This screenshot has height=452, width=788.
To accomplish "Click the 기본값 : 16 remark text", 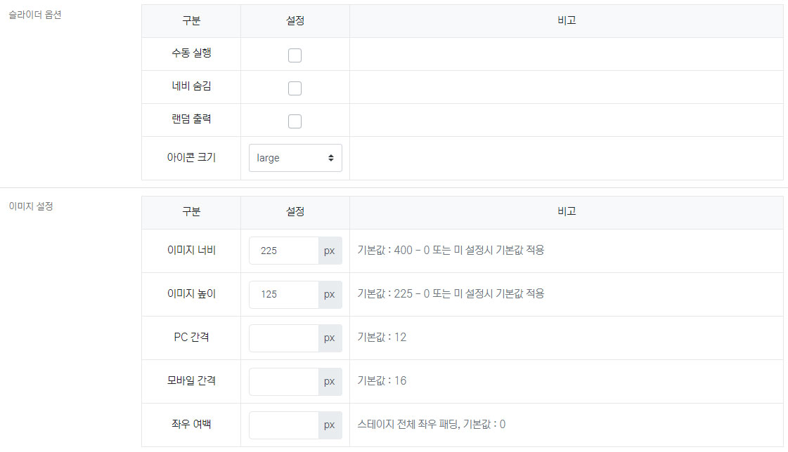I will (x=382, y=380).
